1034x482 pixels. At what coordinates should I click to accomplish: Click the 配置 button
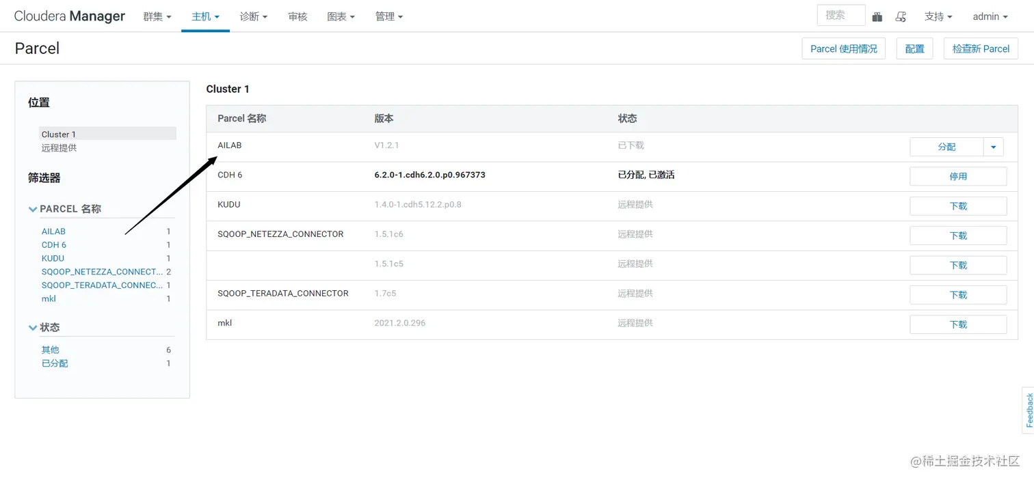click(914, 48)
